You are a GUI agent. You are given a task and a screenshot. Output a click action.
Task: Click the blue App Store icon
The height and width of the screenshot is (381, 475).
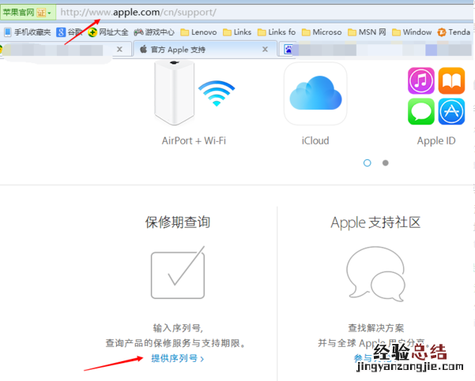click(451, 111)
